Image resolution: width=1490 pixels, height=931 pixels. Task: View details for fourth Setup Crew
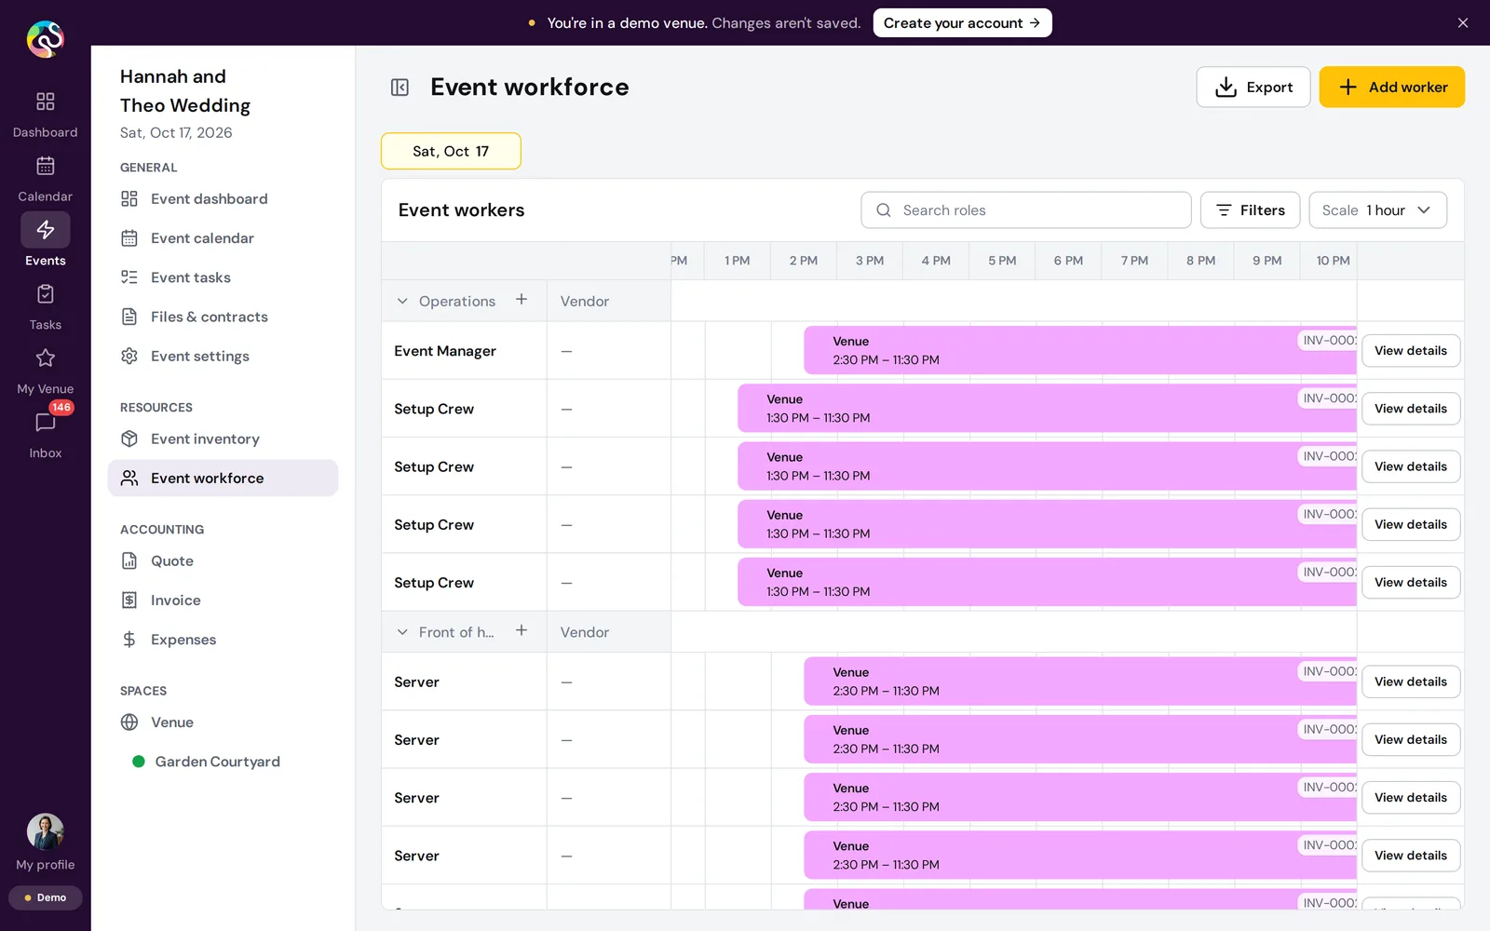1411,582
